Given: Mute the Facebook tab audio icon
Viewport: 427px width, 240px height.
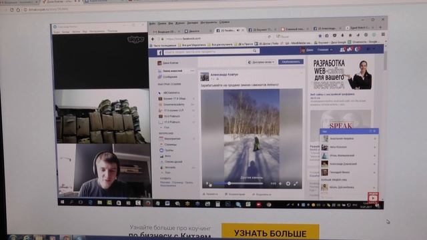Looking at the screenshot, I should pyautogui.click(x=238, y=30).
